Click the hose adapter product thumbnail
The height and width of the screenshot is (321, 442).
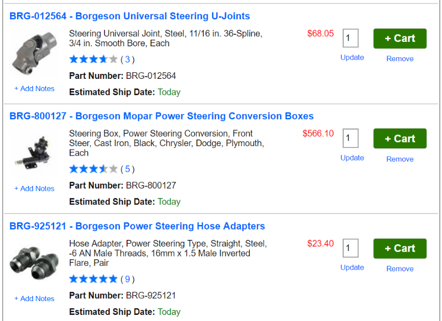pos(34,263)
